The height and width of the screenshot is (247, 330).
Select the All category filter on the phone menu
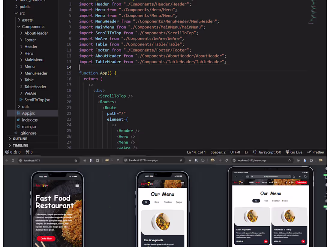tap(146, 202)
